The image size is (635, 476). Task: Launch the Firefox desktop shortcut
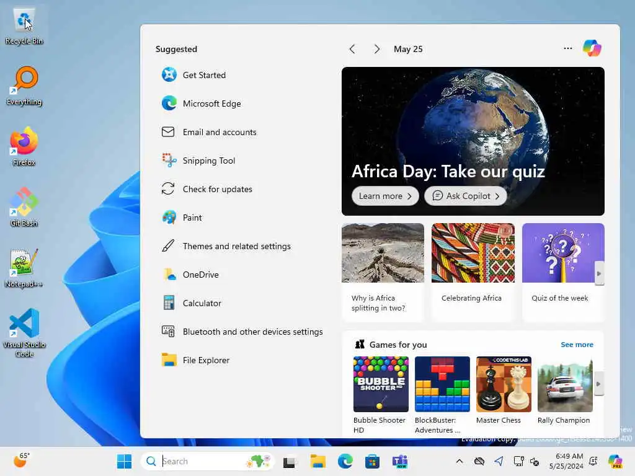point(24,146)
